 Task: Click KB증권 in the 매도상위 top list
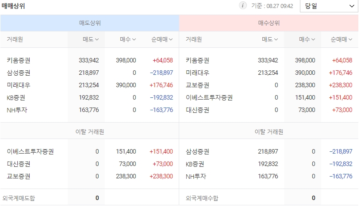coord(16,98)
